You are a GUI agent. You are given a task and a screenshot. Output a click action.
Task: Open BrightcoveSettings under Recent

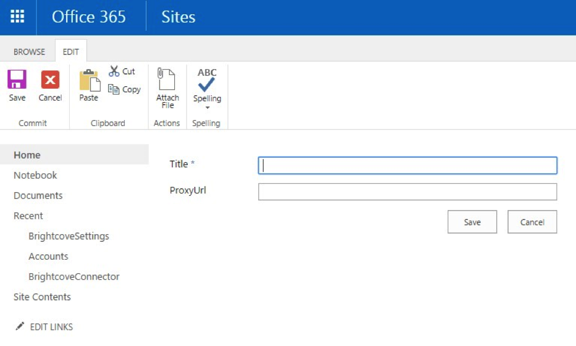pos(69,236)
